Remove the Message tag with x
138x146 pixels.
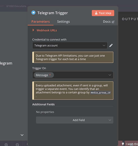click(x=50, y=75)
